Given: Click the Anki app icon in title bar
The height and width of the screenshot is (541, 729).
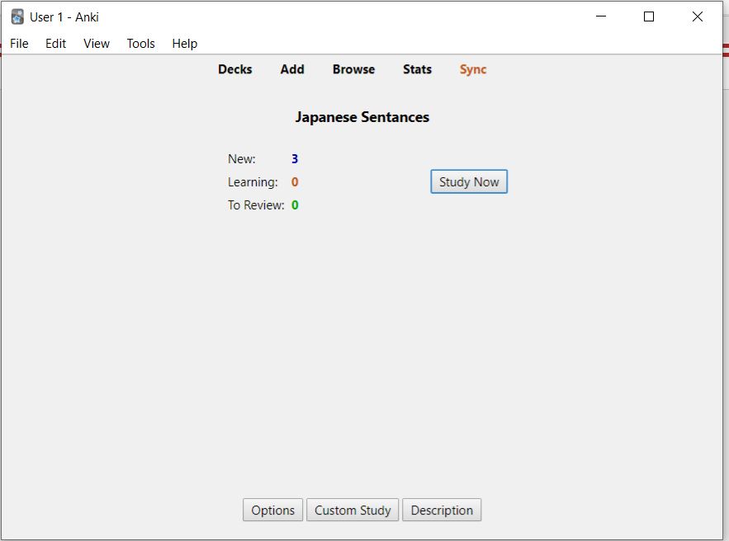Looking at the screenshot, I should 17,16.
